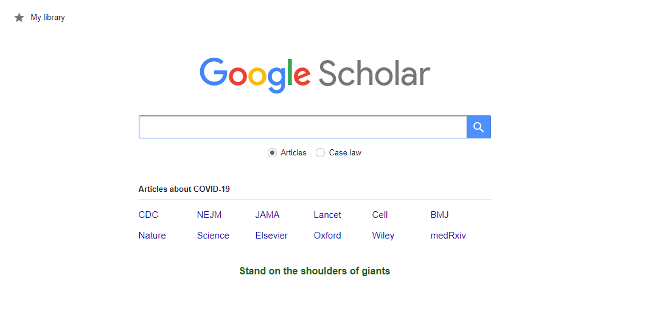Open CDC COVID-19 articles link
Image resolution: width=648 pixels, height=312 pixels.
(148, 215)
